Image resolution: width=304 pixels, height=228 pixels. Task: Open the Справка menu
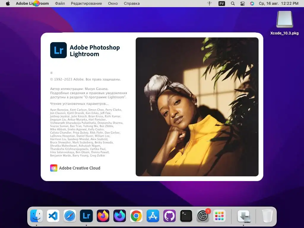tap(132, 4)
